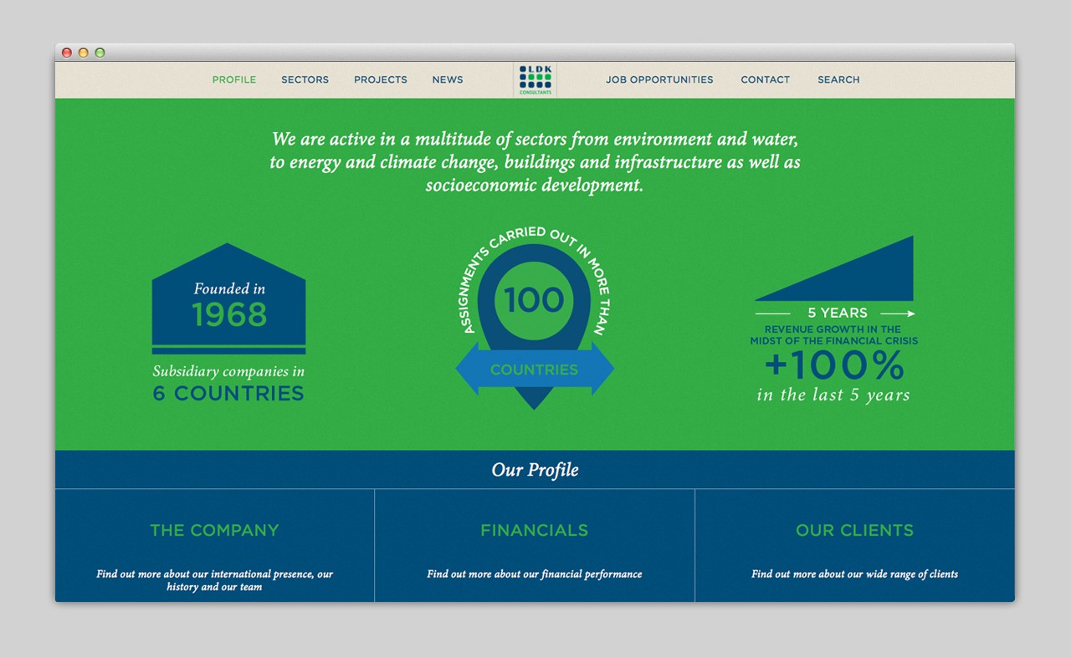Click 'in the last 5 years' text
The height and width of the screenshot is (658, 1071).
point(833,395)
